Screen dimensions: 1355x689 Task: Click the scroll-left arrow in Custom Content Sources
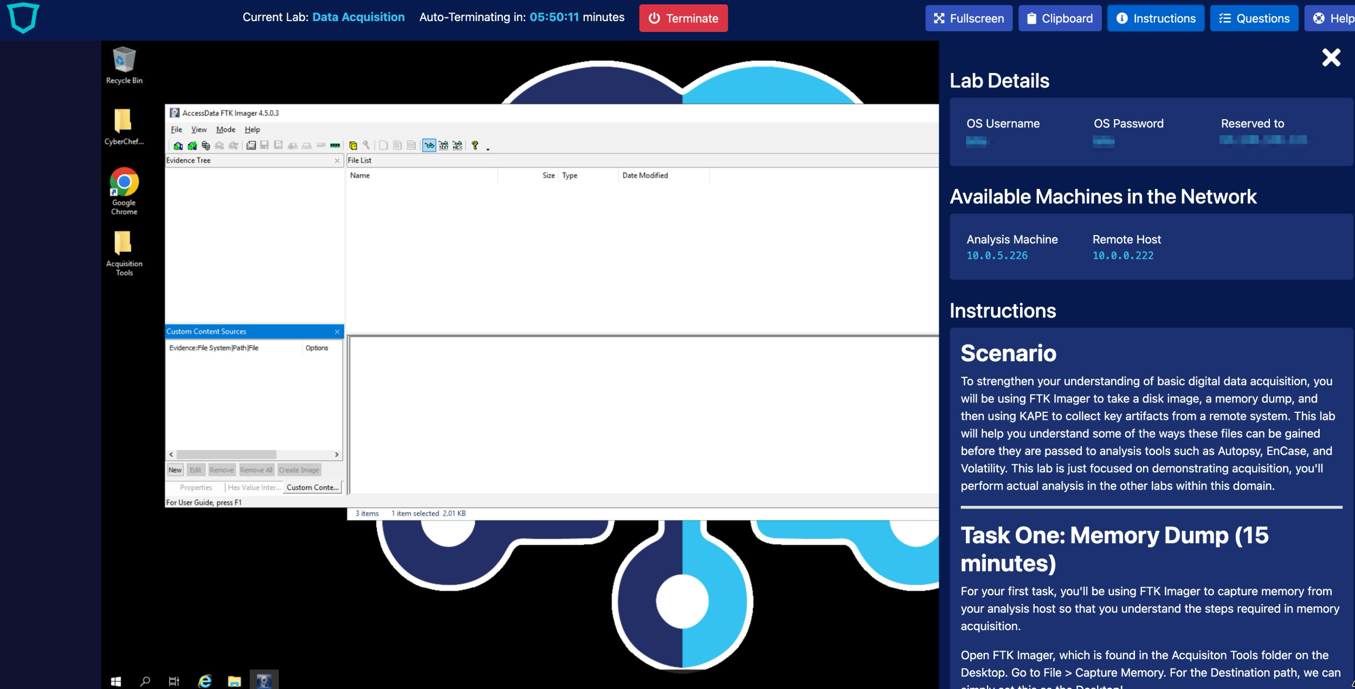(171, 455)
